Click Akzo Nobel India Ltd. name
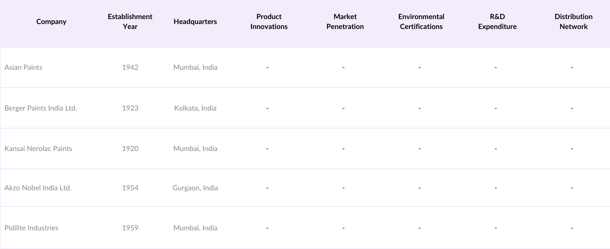Image resolution: width=610 pixels, height=249 pixels. point(38,188)
